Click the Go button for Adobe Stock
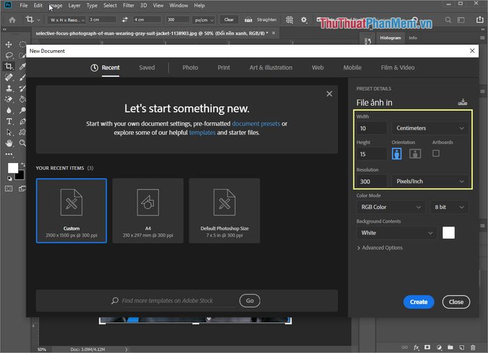The image size is (488, 353). coord(250,301)
